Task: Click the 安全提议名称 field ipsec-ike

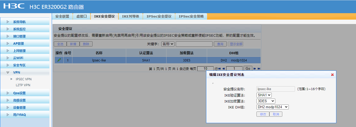Action: click(276, 89)
